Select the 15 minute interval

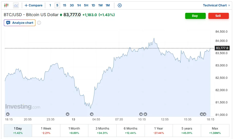point(64,5)
